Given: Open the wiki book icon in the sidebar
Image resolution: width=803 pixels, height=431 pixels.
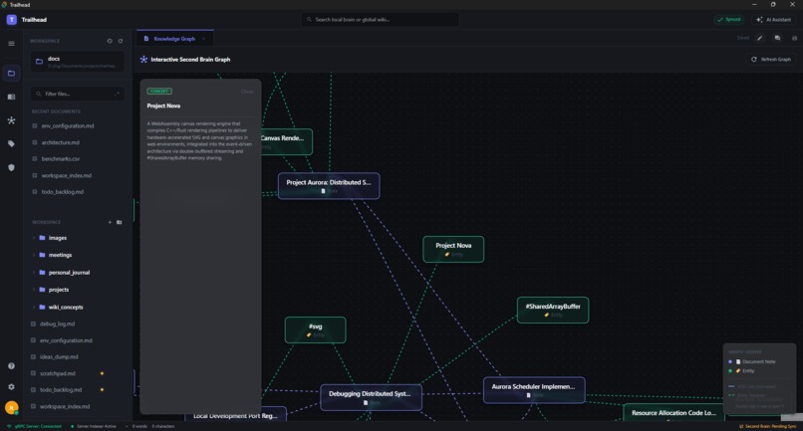Looking at the screenshot, I should coord(11,97).
